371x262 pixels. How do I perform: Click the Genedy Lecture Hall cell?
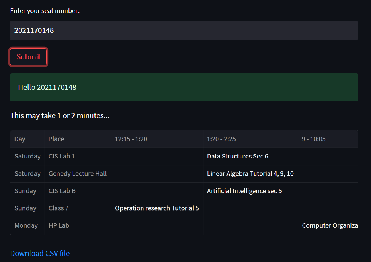pyautogui.click(x=77, y=173)
